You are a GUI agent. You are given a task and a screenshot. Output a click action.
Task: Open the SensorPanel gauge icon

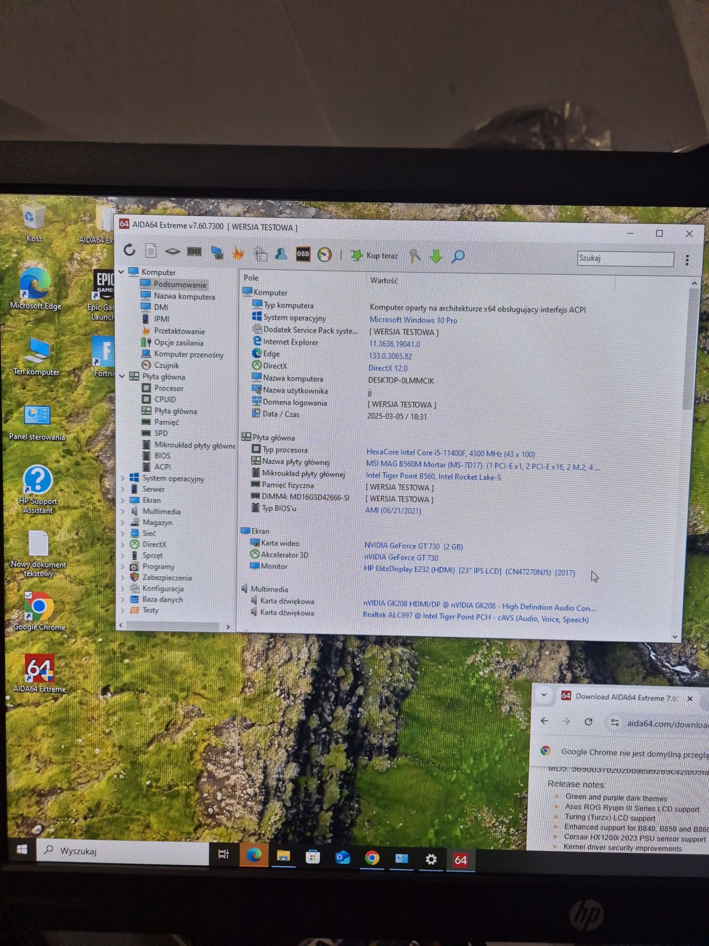pyautogui.click(x=325, y=255)
